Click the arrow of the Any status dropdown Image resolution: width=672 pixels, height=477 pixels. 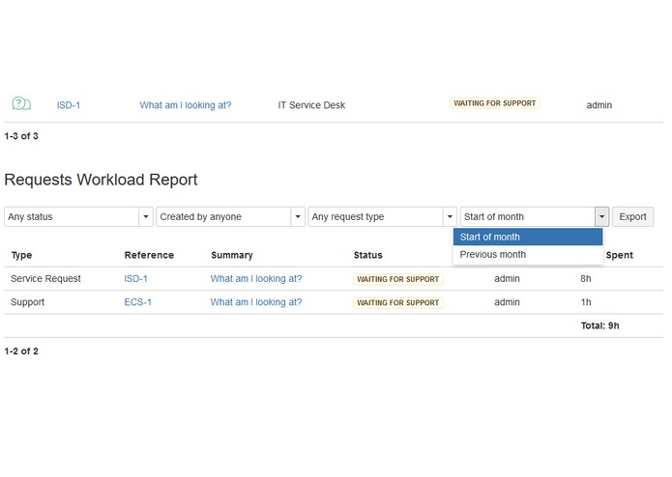click(x=146, y=217)
